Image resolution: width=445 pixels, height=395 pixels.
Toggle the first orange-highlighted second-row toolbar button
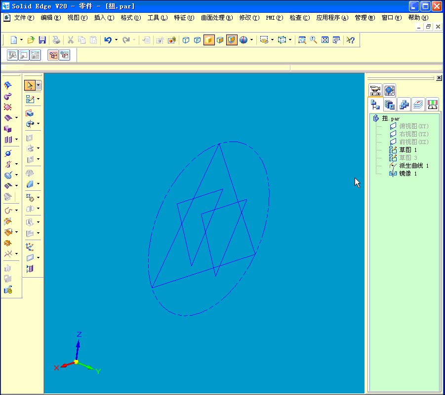click(x=53, y=55)
